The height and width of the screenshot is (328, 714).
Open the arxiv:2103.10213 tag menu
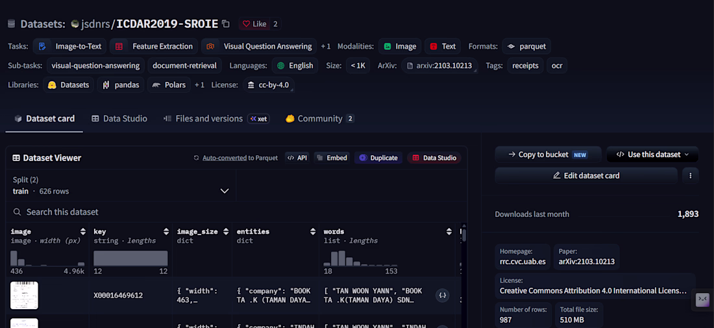[440, 66]
